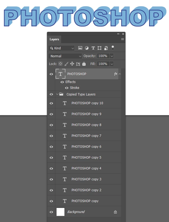Open the Layers panel menu

click(x=123, y=39)
